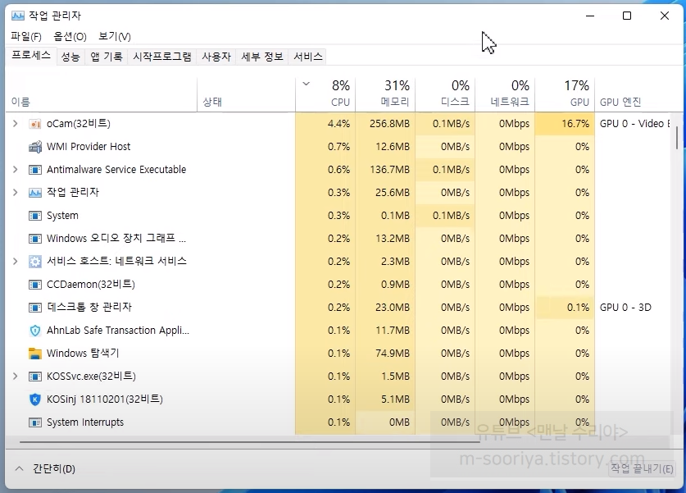Select the System Interrupts row name
This screenshot has width=686, height=493.
tap(85, 422)
